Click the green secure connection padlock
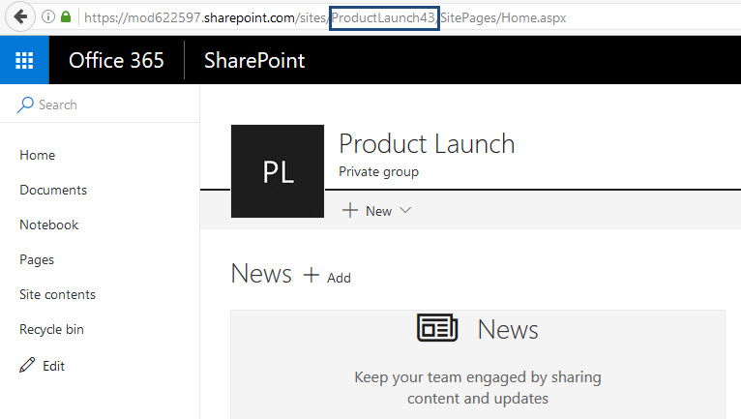Screen dimensions: 741x419 [66, 17]
